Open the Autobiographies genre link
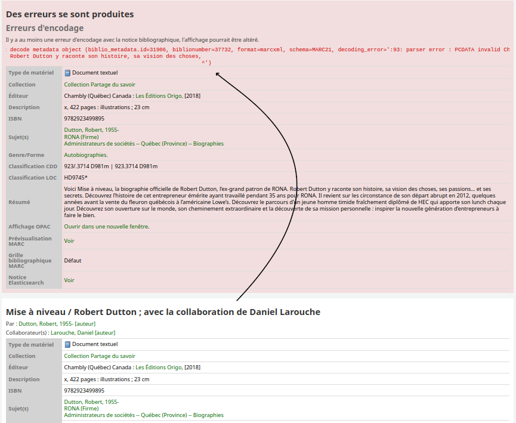This screenshot has height=423, width=516. pos(85,155)
